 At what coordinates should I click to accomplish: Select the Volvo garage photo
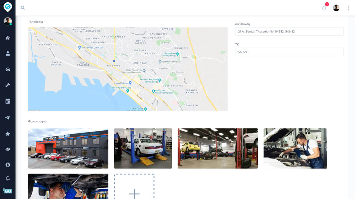68,148
